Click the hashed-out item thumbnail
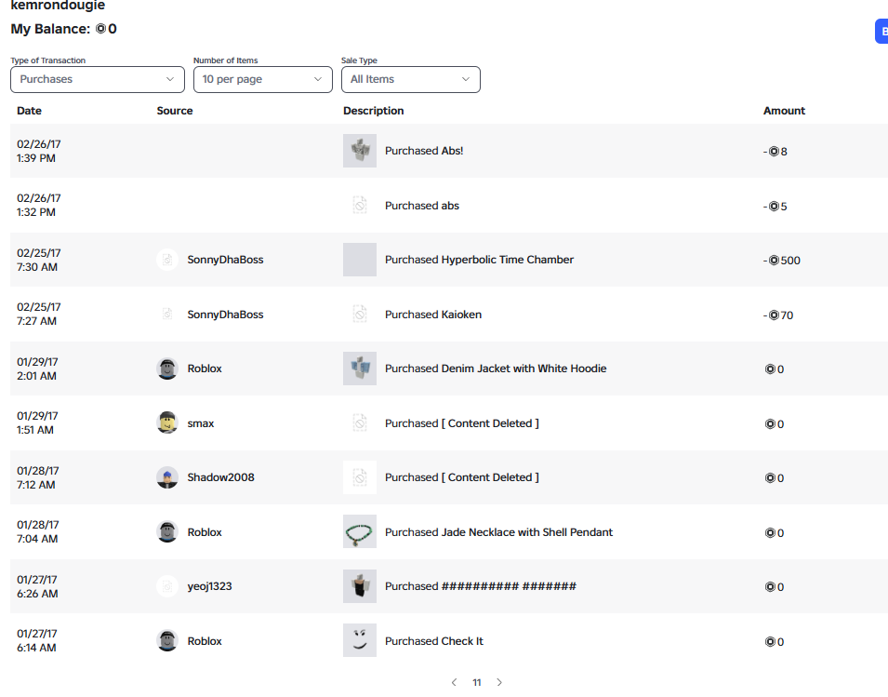The height and width of the screenshot is (697, 888). point(360,586)
